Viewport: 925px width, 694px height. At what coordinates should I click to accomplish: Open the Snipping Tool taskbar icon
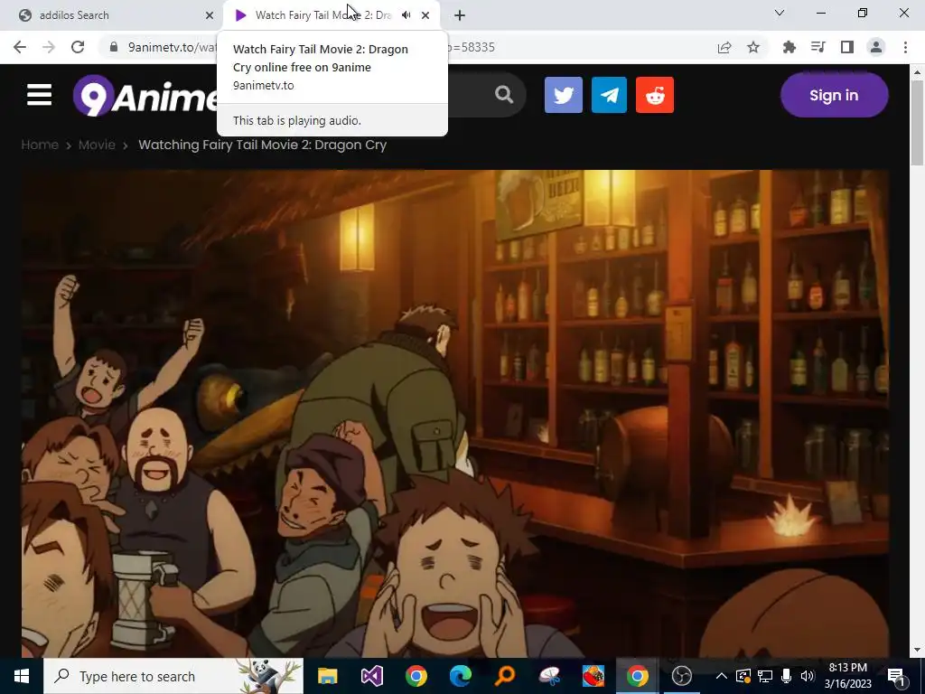pyautogui.click(x=548, y=676)
